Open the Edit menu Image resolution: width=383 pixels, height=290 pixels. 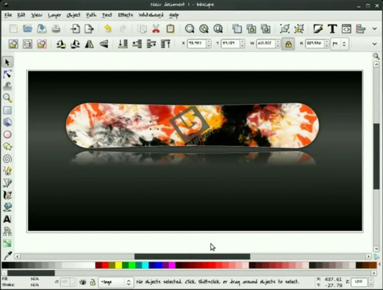(x=21, y=15)
